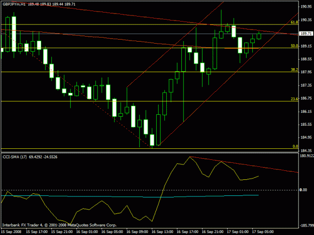The height and width of the screenshot is (235, 314).
Task: Click the 15 Sep 17:00 time label
Action: 37,232
